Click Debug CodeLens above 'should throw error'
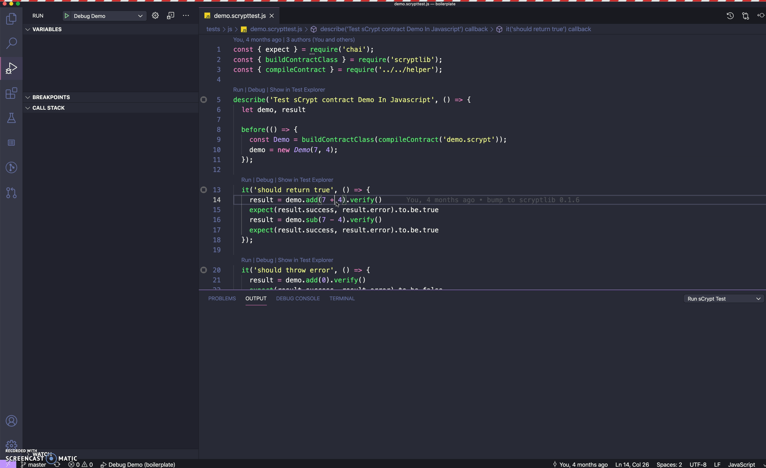This screenshot has width=766, height=468. pos(265,260)
